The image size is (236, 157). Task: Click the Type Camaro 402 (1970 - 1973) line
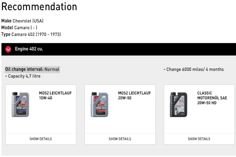(31, 34)
